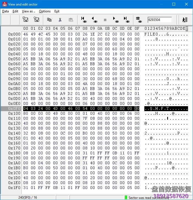
Task: Click the Cut scissors icon
Action: (60, 20)
